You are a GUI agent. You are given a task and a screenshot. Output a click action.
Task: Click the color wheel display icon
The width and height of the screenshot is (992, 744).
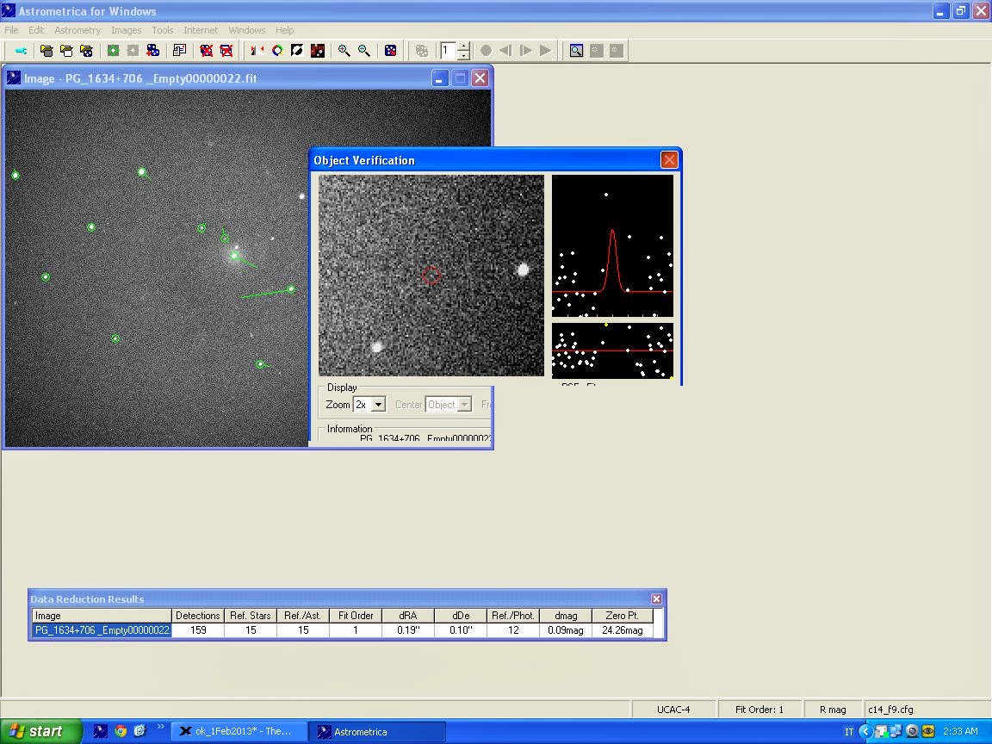click(x=277, y=51)
